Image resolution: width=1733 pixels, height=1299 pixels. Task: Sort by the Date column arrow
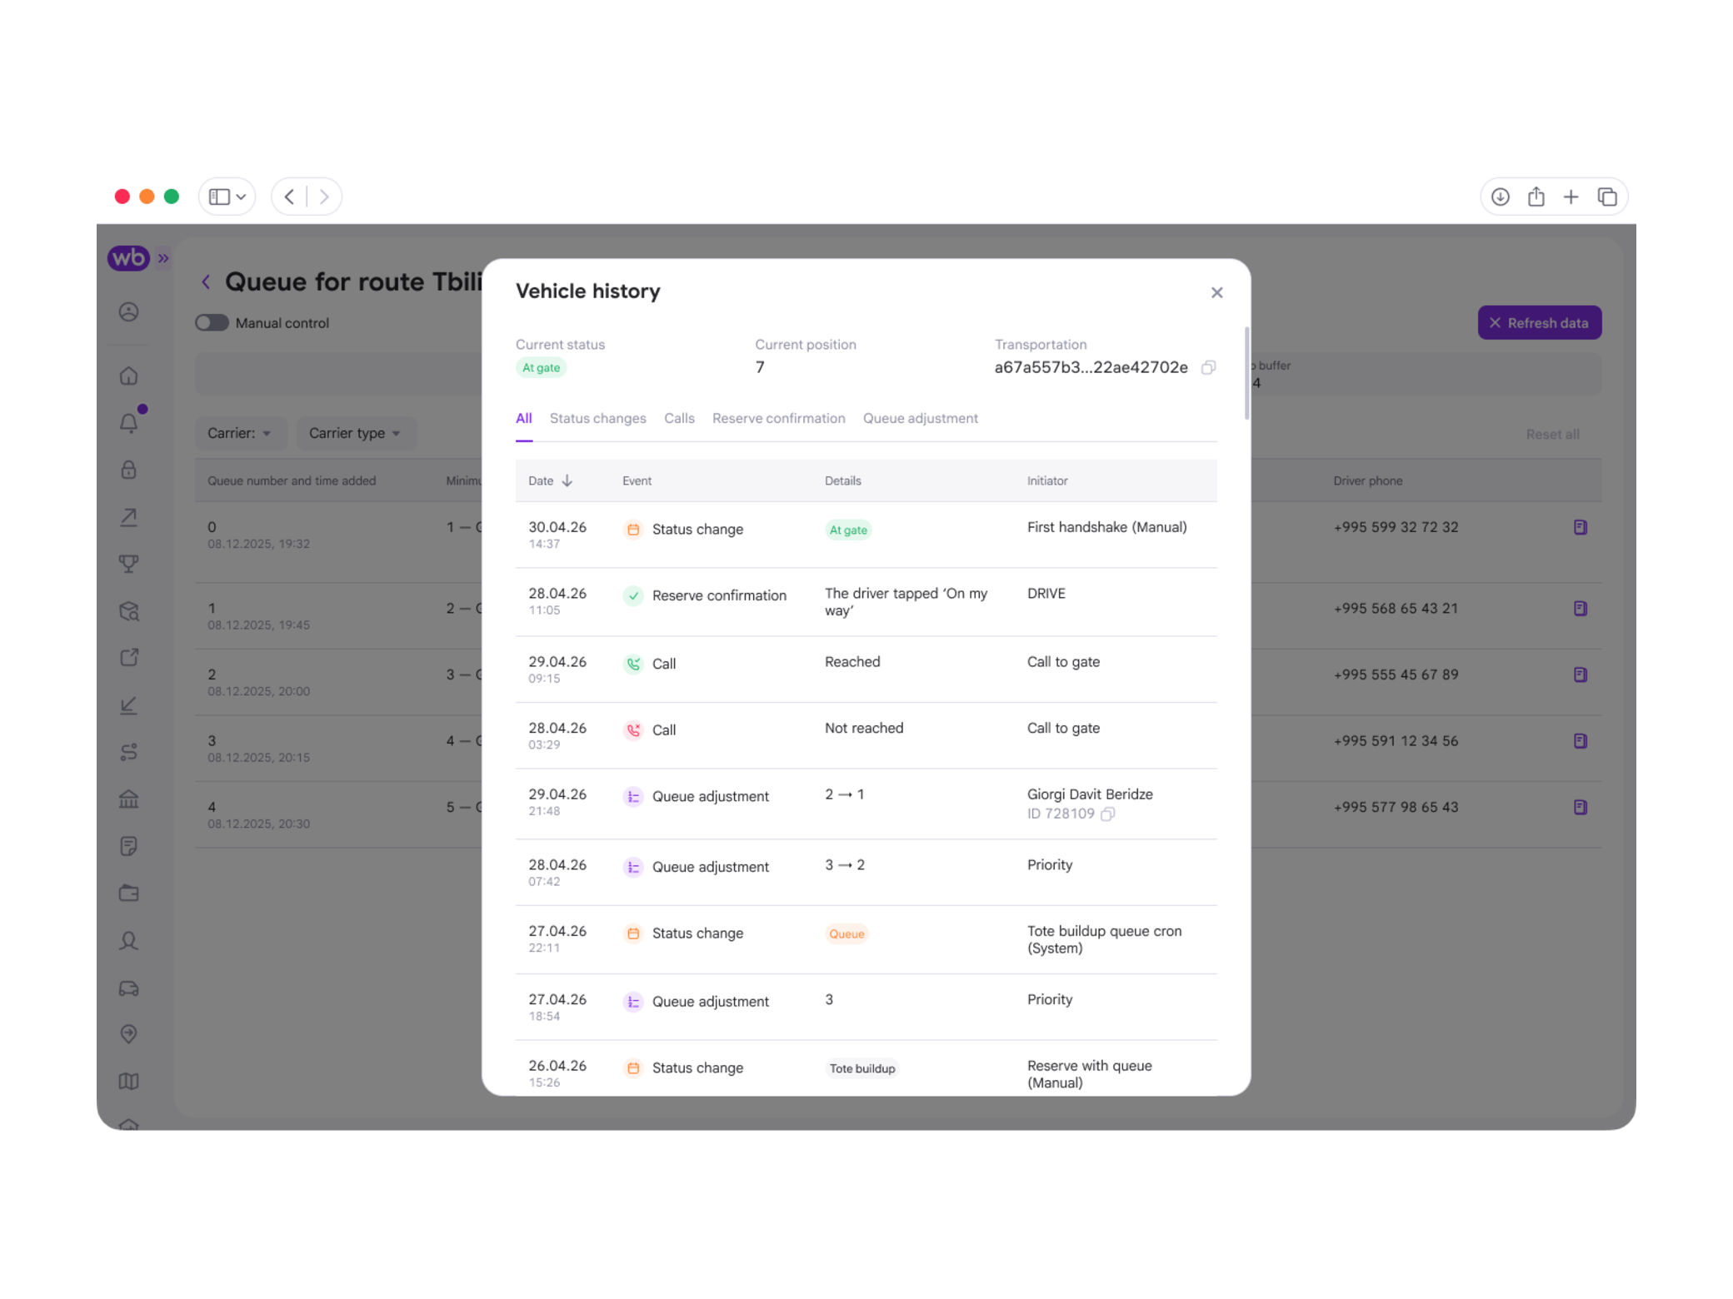567,480
